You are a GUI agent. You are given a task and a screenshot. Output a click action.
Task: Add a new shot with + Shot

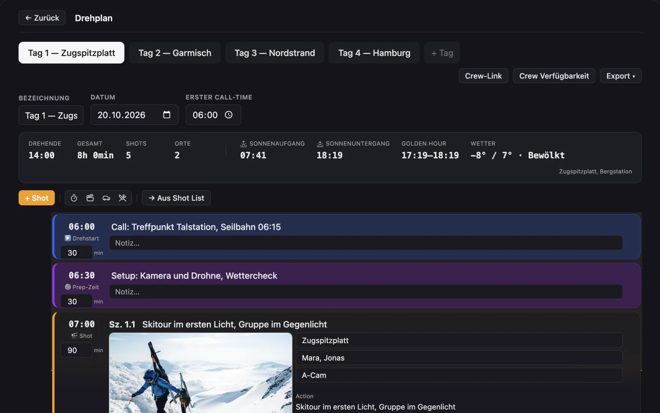[37, 198]
